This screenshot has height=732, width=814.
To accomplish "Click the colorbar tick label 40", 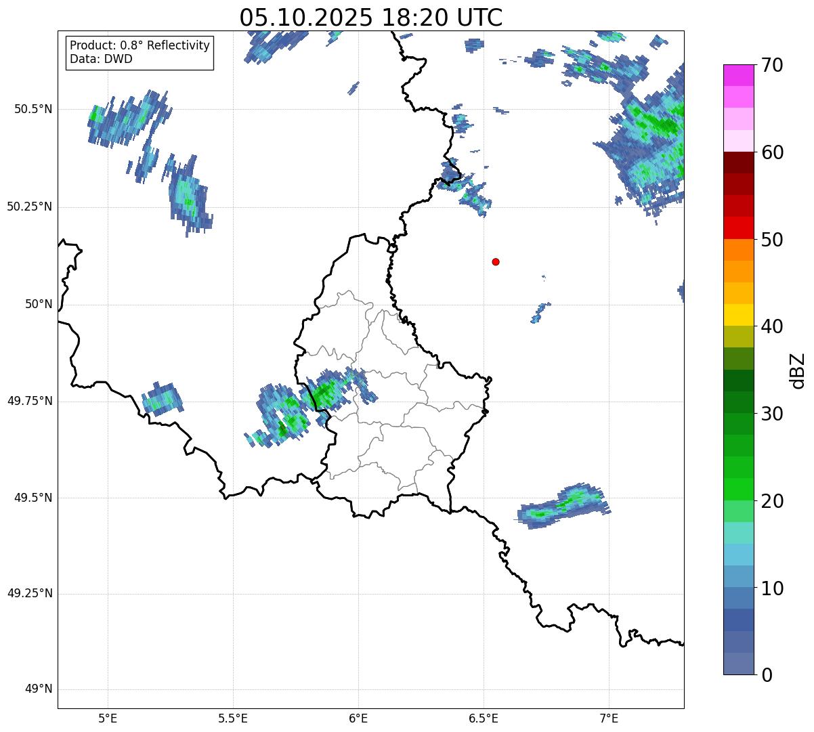I will [x=772, y=326].
